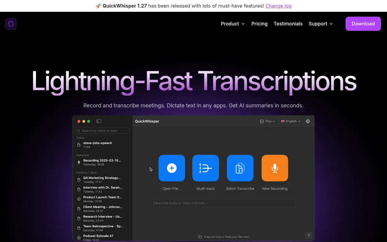Open the Product dropdown menu
387x242 pixels.
coord(233,24)
